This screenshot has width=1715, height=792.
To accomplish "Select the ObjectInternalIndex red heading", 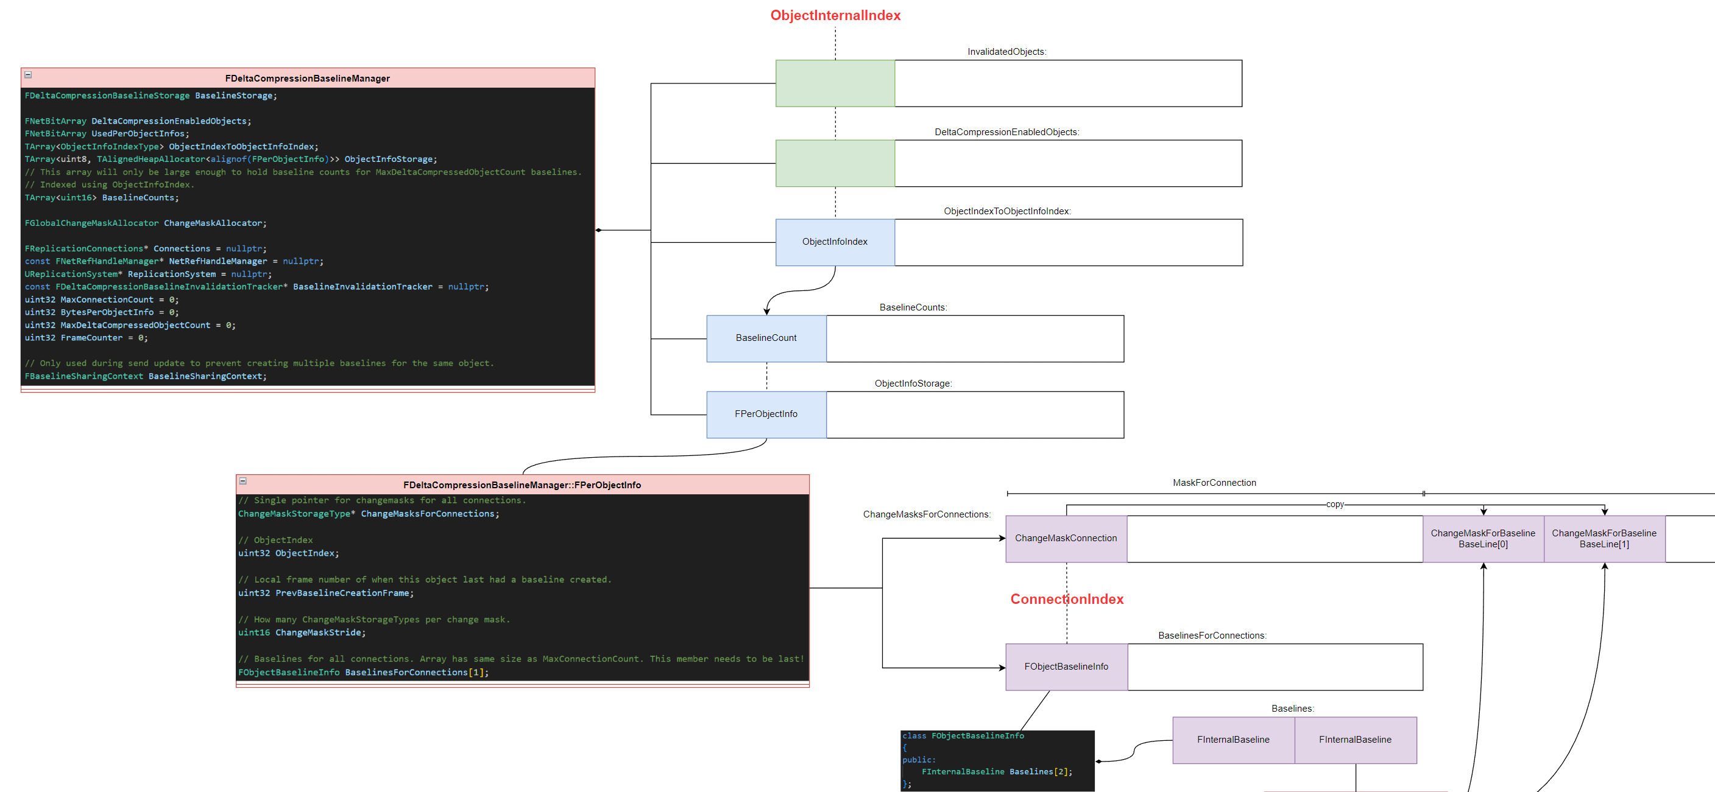I will (835, 15).
